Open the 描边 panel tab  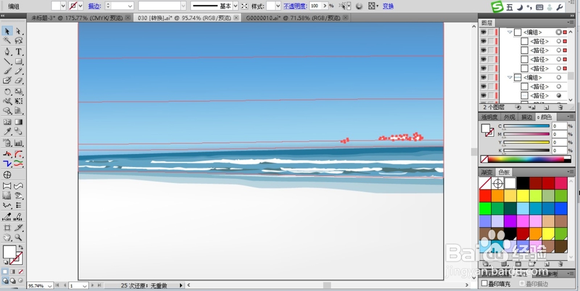pos(527,117)
